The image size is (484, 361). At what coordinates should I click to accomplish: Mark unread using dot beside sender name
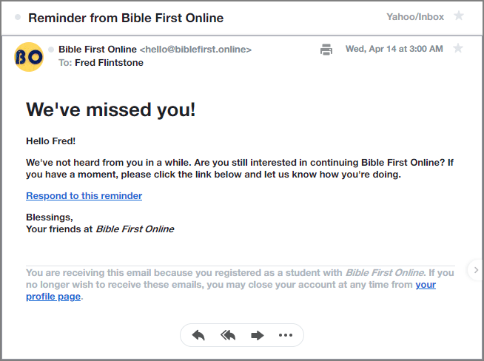(x=51, y=50)
